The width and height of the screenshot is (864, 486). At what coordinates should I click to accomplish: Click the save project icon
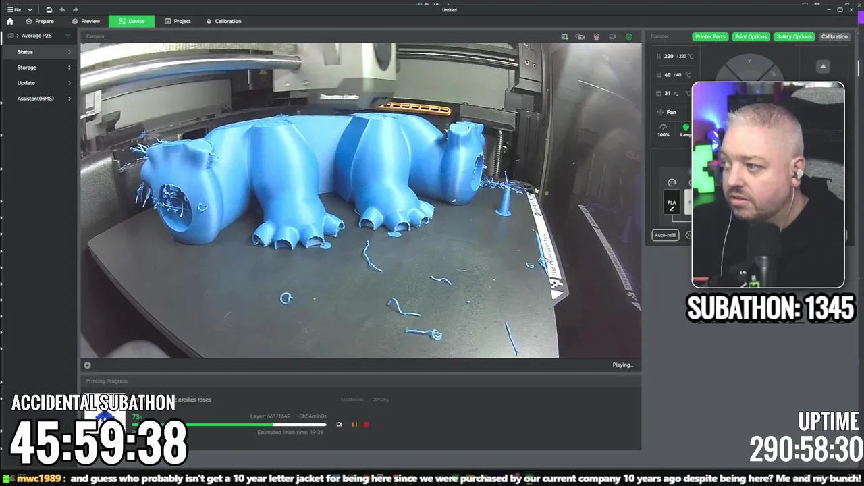49,9
